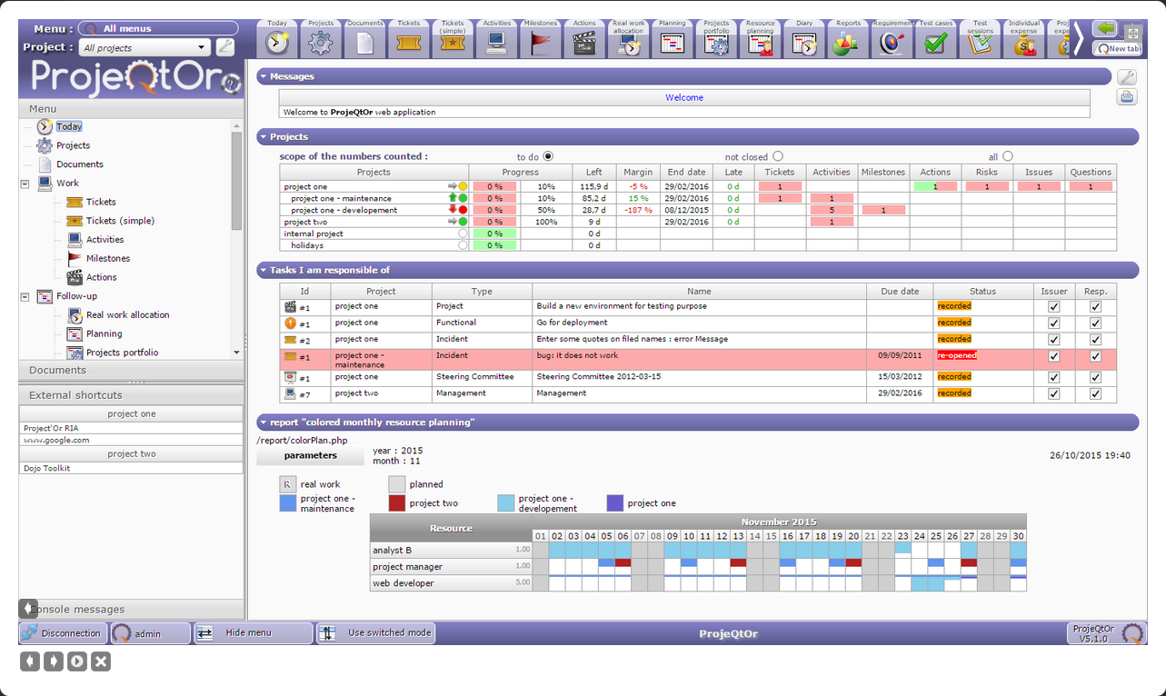Click the Reports chart toolbar icon
Viewport: 1166px width, 696px height.
click(x=847, y=43)
